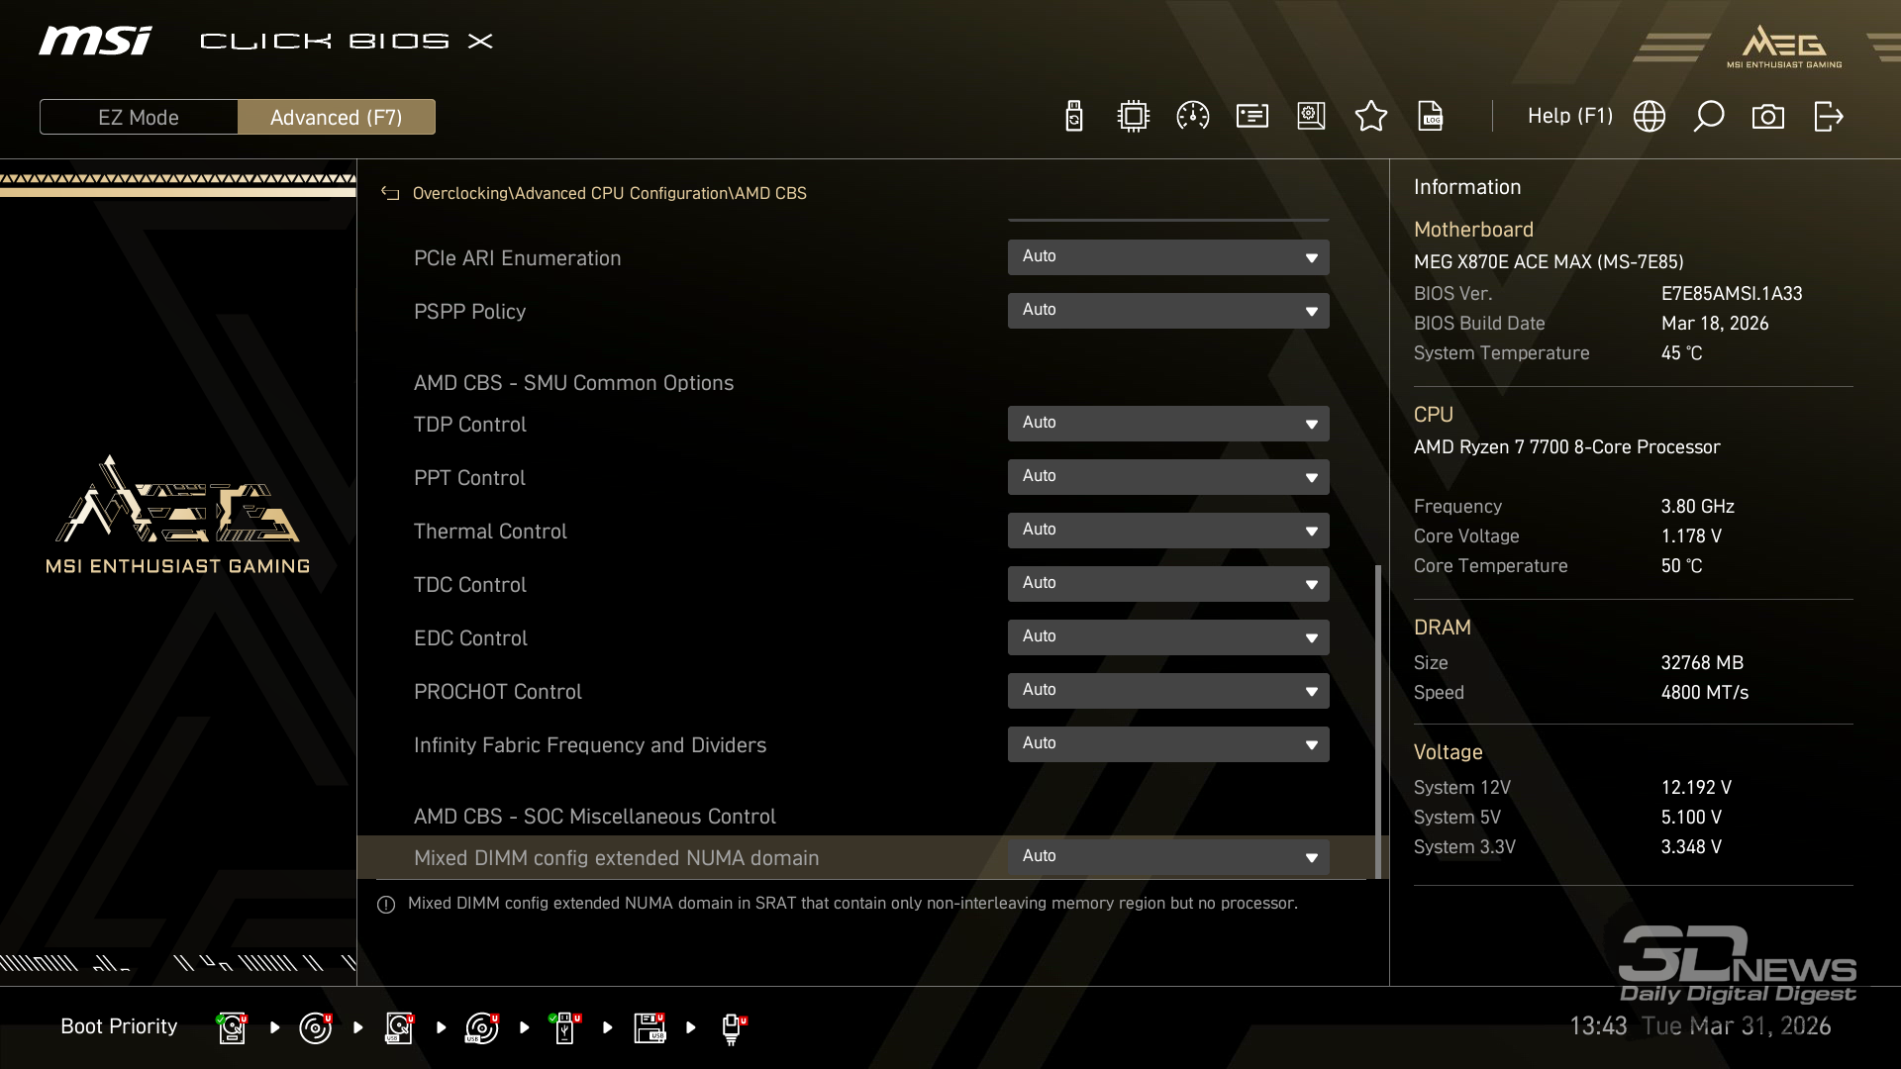Open the LOG file icon
The height and width of the screenshot is (1069, 1901).
tap(1430, 117)
